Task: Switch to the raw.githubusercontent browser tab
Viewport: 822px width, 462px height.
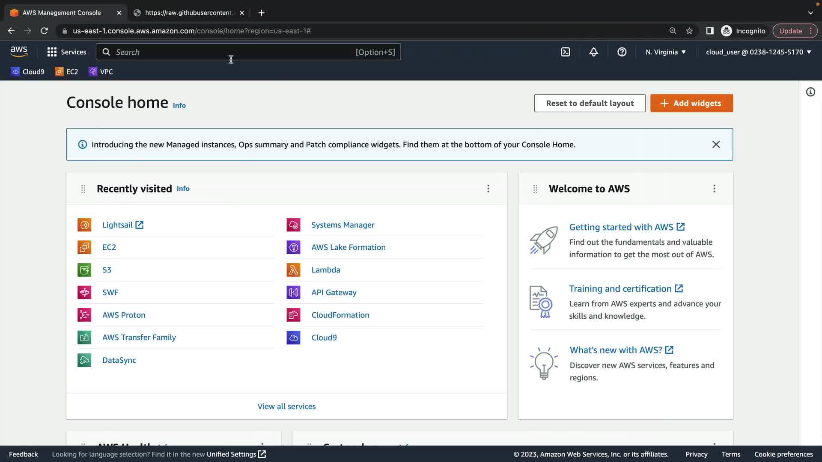Action: [188, 13]
